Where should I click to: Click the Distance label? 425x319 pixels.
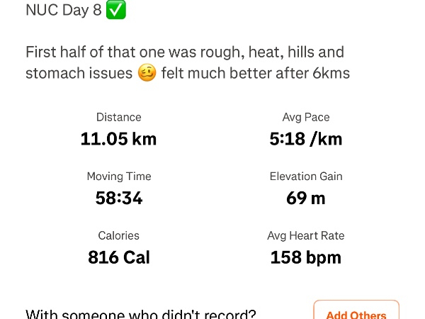click(x=119, y=118)
